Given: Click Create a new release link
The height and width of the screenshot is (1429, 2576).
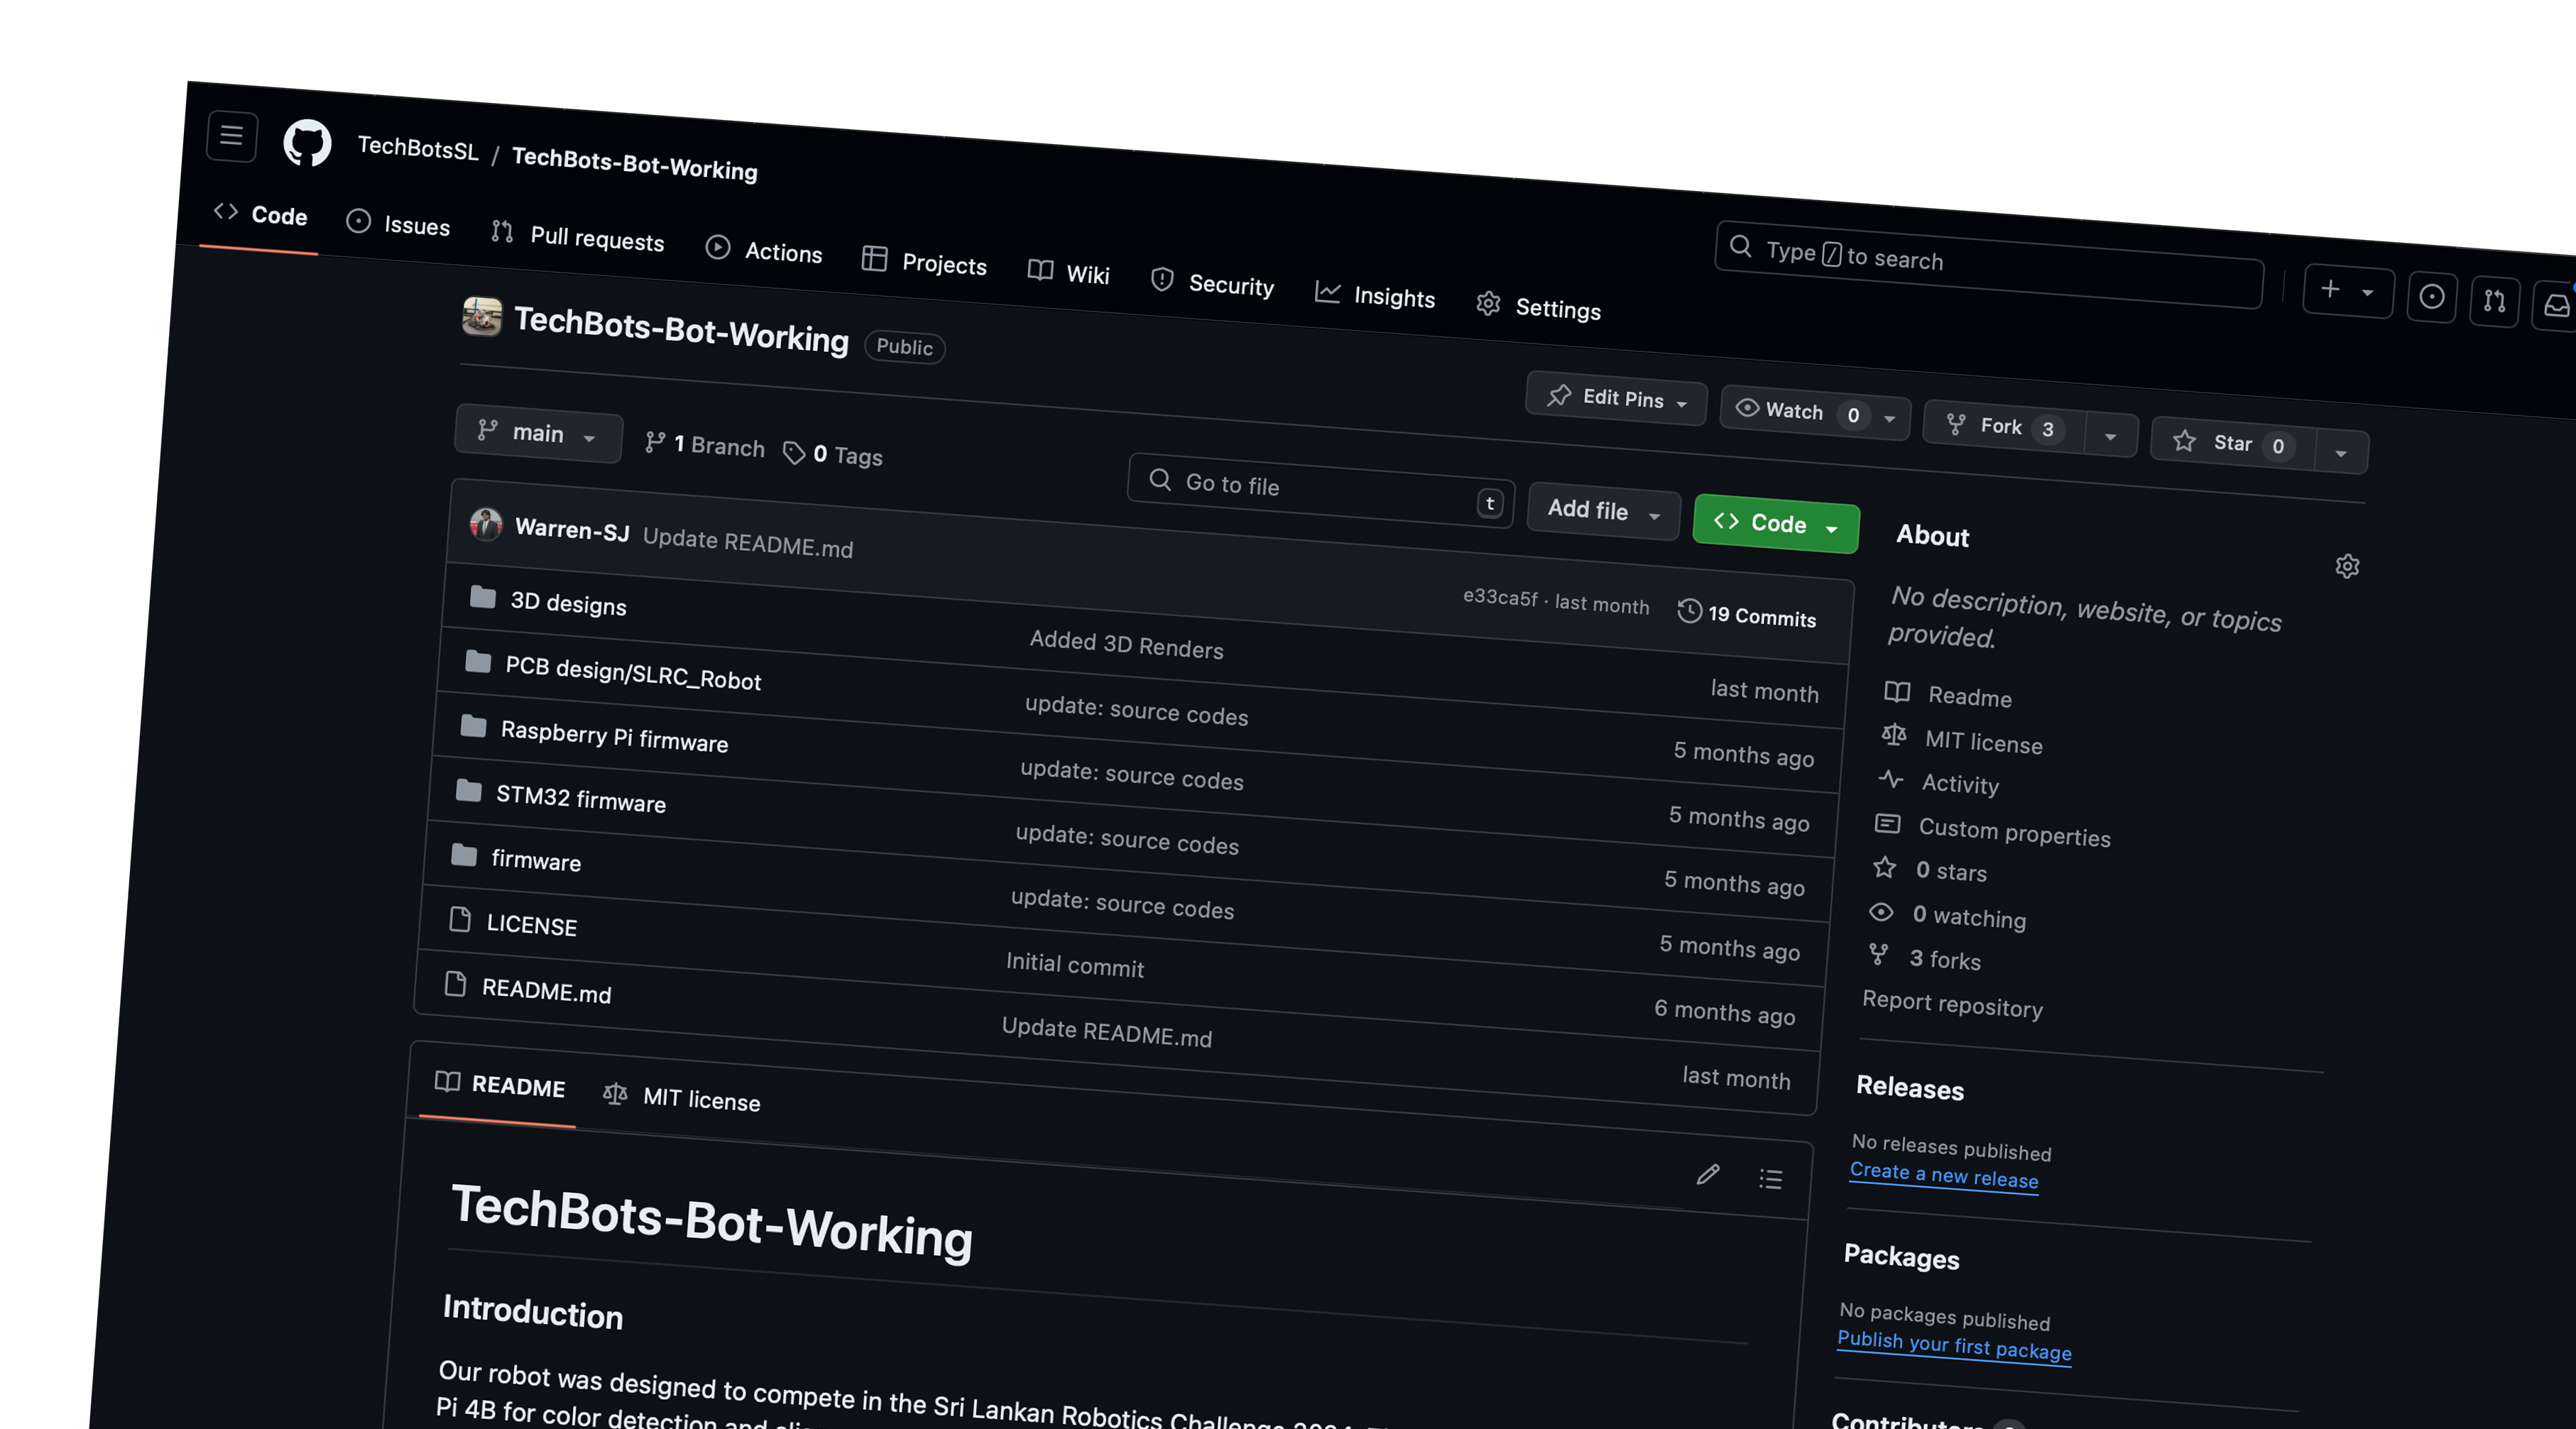Looking at the screenshot, I should tap(1943, 1175).
